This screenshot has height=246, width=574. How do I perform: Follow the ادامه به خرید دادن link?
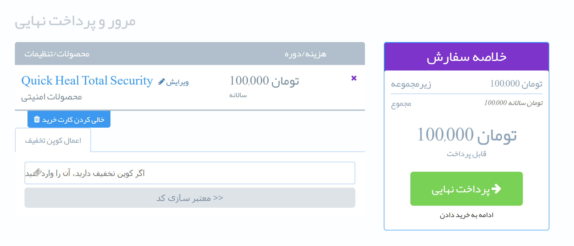(x=466, y=215)
